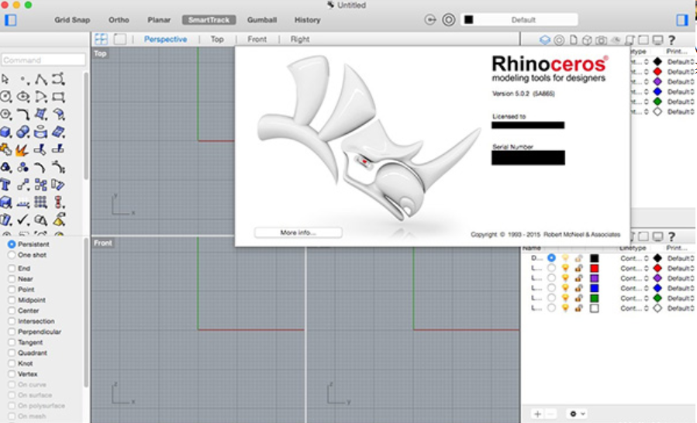Make the blue layer the current layer

click(x=551, y=288)
